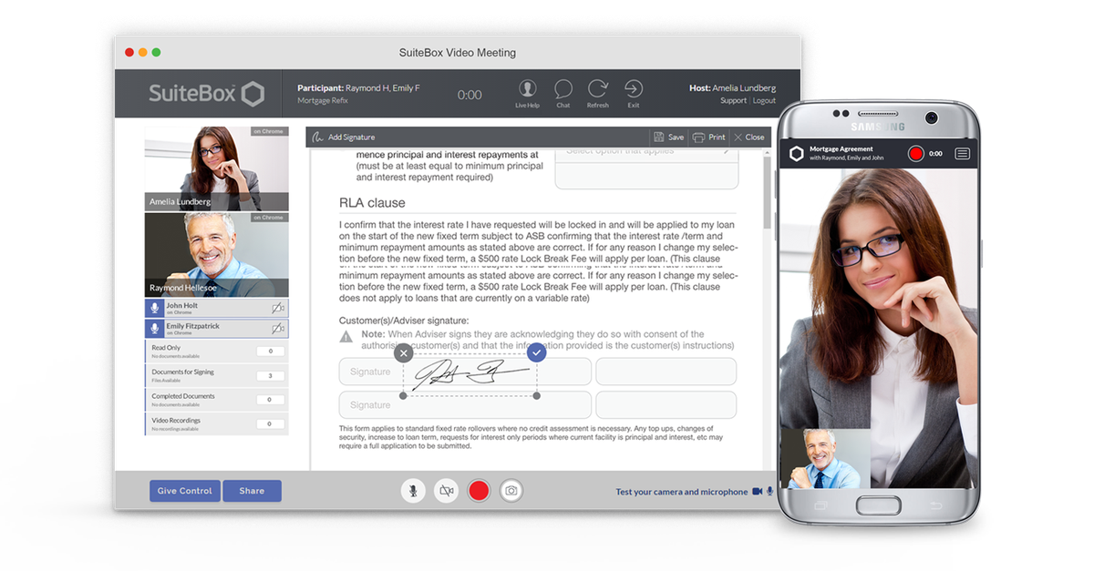1094x571 pixels.
Task: Toggle Emily Fitzpatrick's camera-off icon
Action: coord(278,329)
